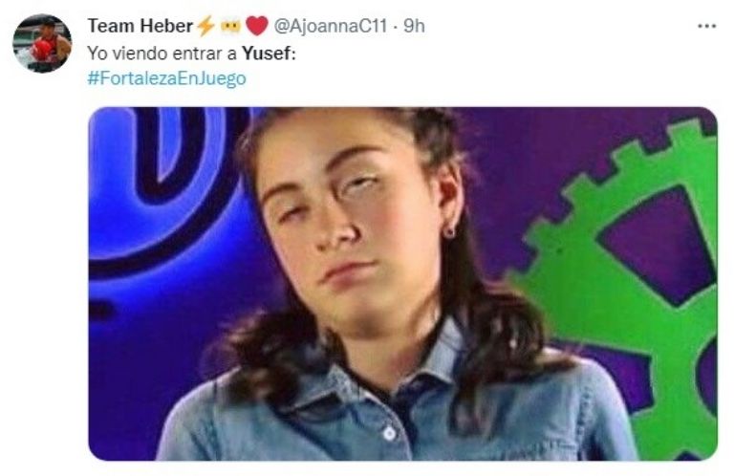
Task: Click the red heart emoji in name
Action: 256,26
